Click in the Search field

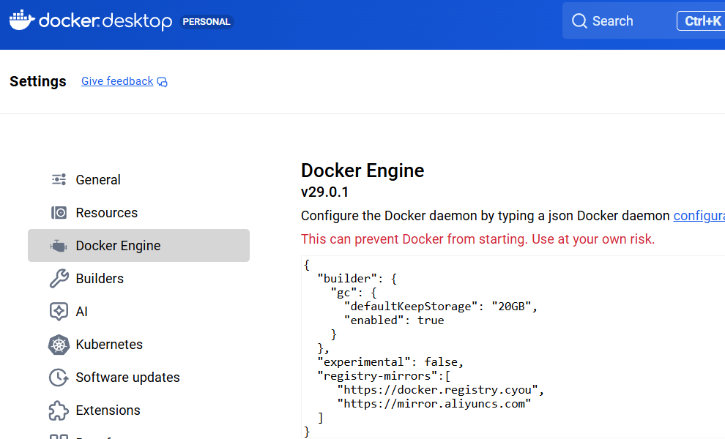[x=622, y=21]
